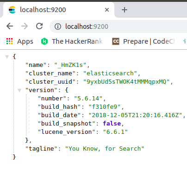Viewport: 187px width, 179px height.
Task: Click the "cluster_uuid" key
Action: click(50, 82)
